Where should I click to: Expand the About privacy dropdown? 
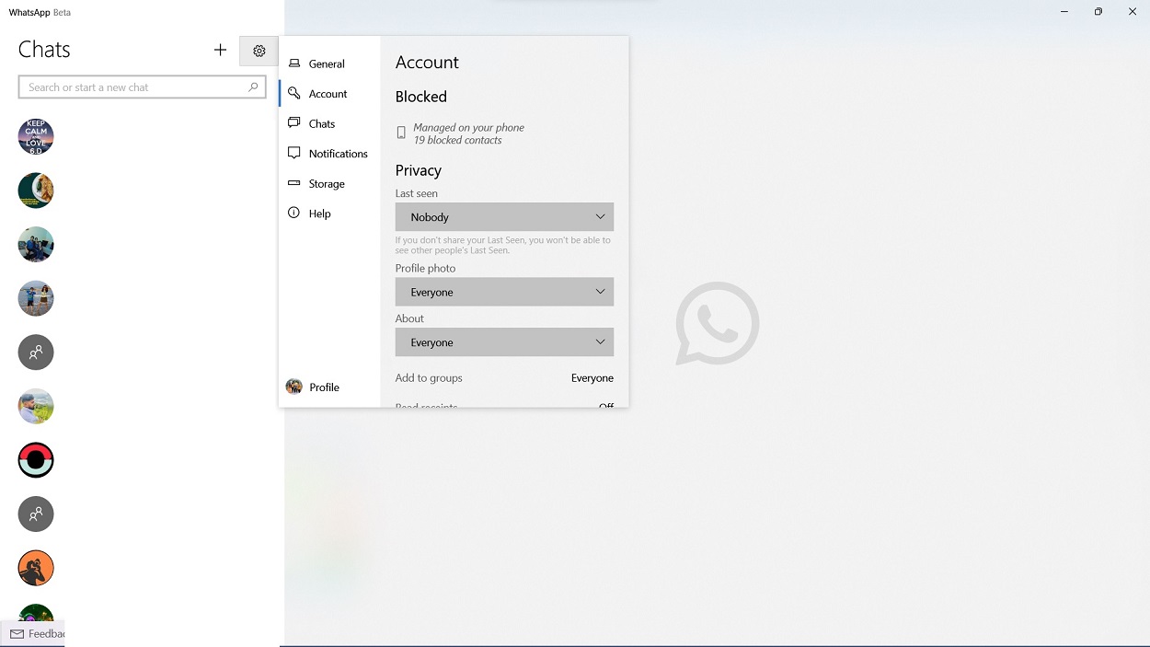(504, 342)
